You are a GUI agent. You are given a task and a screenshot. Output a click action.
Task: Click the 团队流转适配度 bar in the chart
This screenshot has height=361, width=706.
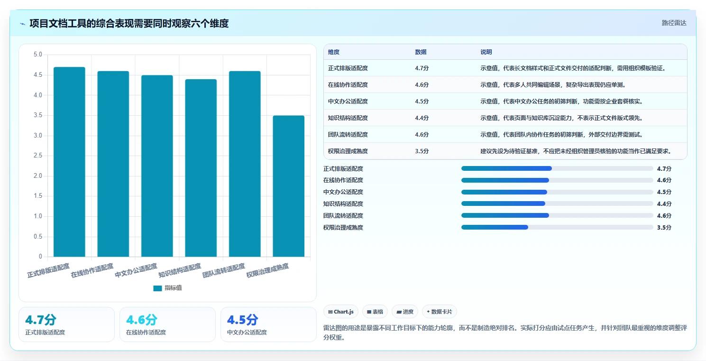(x=245, y=164)
